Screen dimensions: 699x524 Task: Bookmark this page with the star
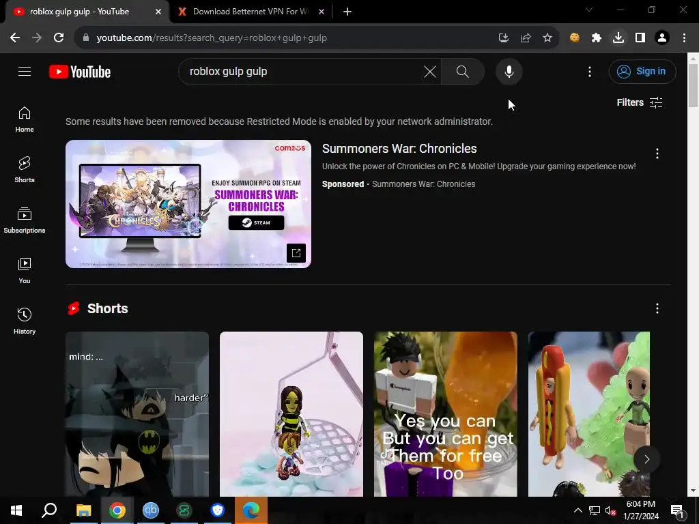pos(547,38)
